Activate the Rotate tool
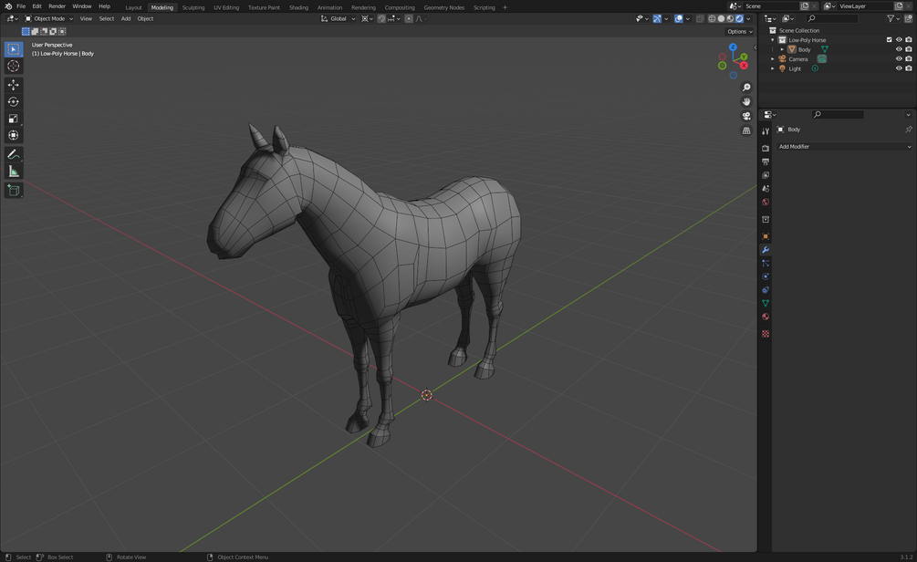This screenshot has width=917, height=562. coord(13,102)
